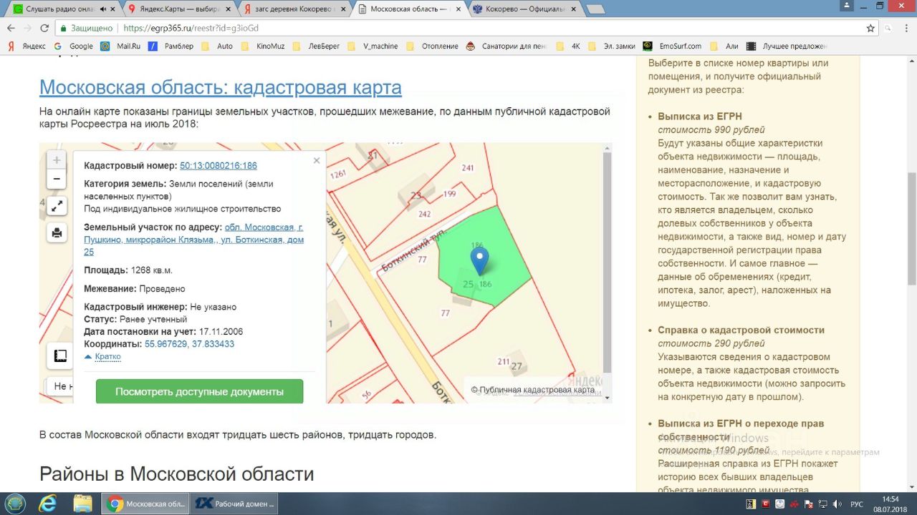Switch to the загс деревня Кокорево tab
Viewport: 917px width, 515px height.
(294, 9)
